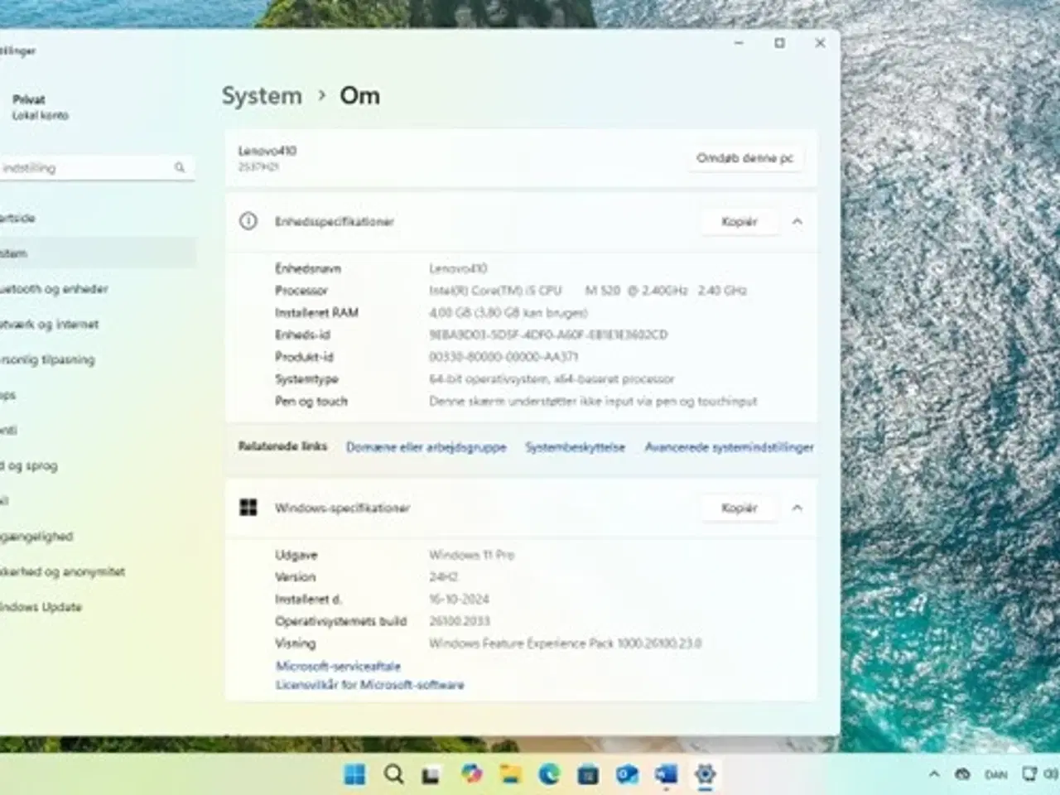Open Licensvilkår for Microsoft-software link
The image size is (1060, 795).
click(x=369, y=685)
